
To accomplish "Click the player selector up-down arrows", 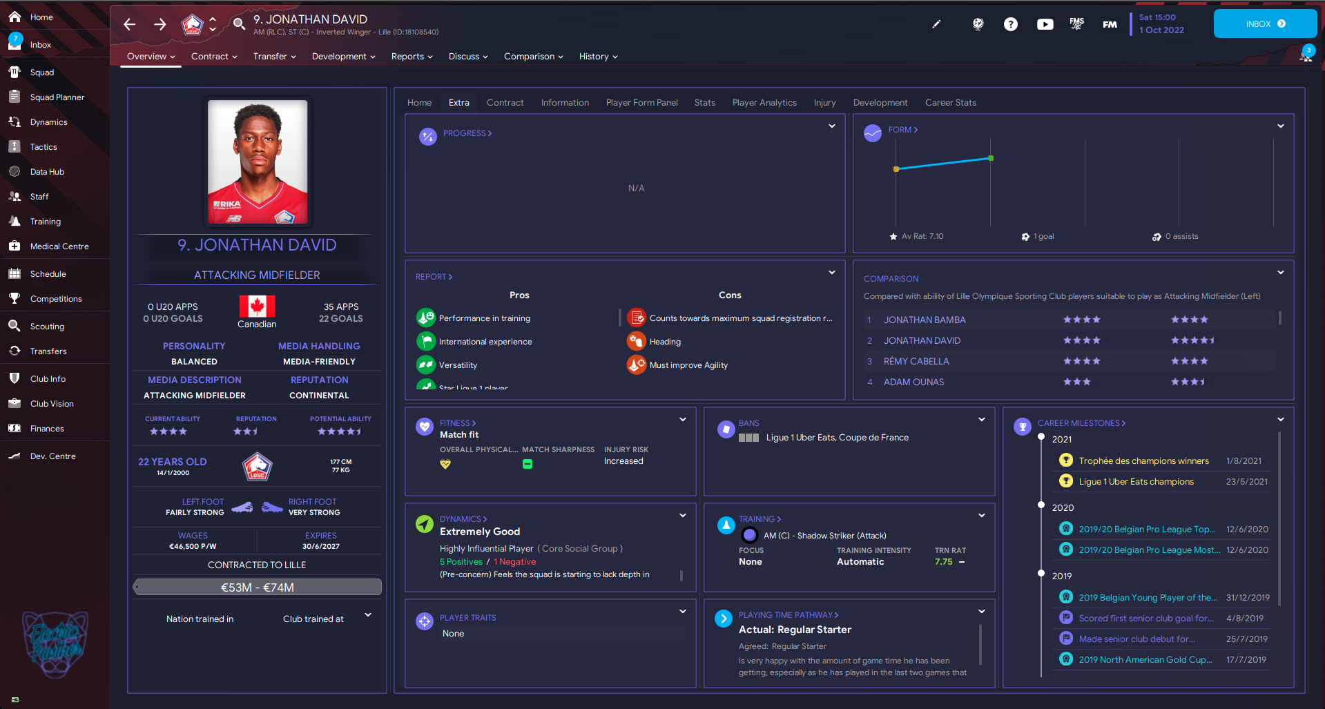I will point(213,24).
